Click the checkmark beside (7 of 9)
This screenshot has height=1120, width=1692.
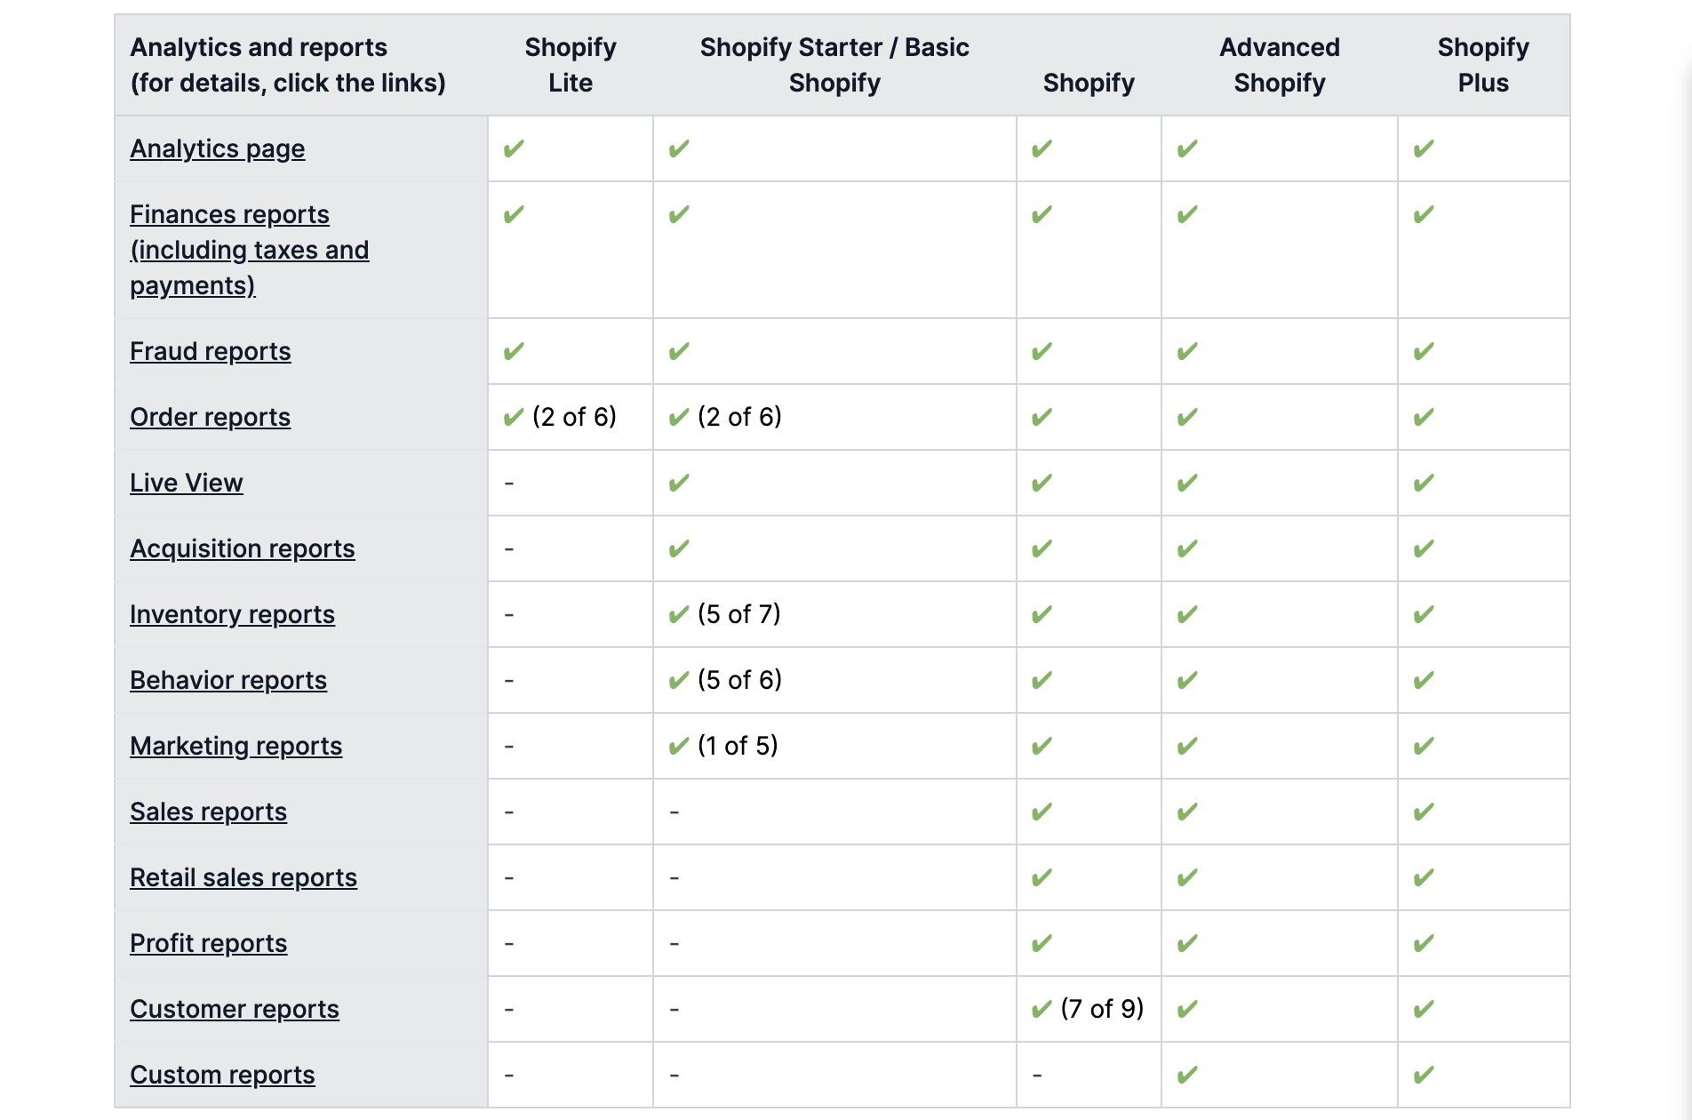point(1042,1009)
